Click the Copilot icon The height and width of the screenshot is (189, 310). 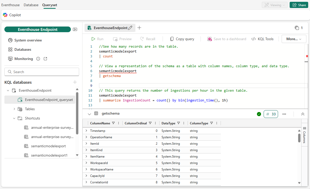tap(5, 15)
